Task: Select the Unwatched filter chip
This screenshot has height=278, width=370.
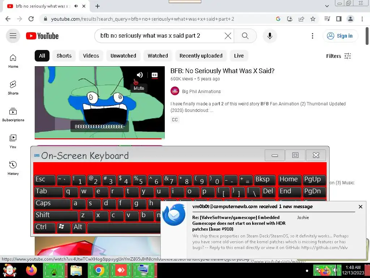Action: tap(123, 56)
